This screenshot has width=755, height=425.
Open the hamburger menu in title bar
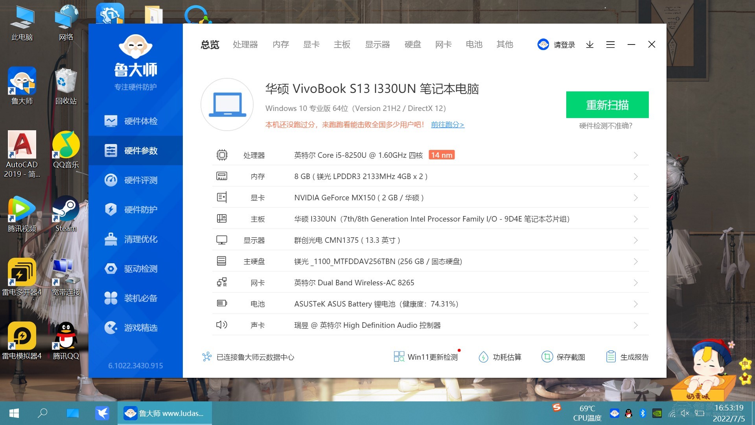tap(610, 44)
